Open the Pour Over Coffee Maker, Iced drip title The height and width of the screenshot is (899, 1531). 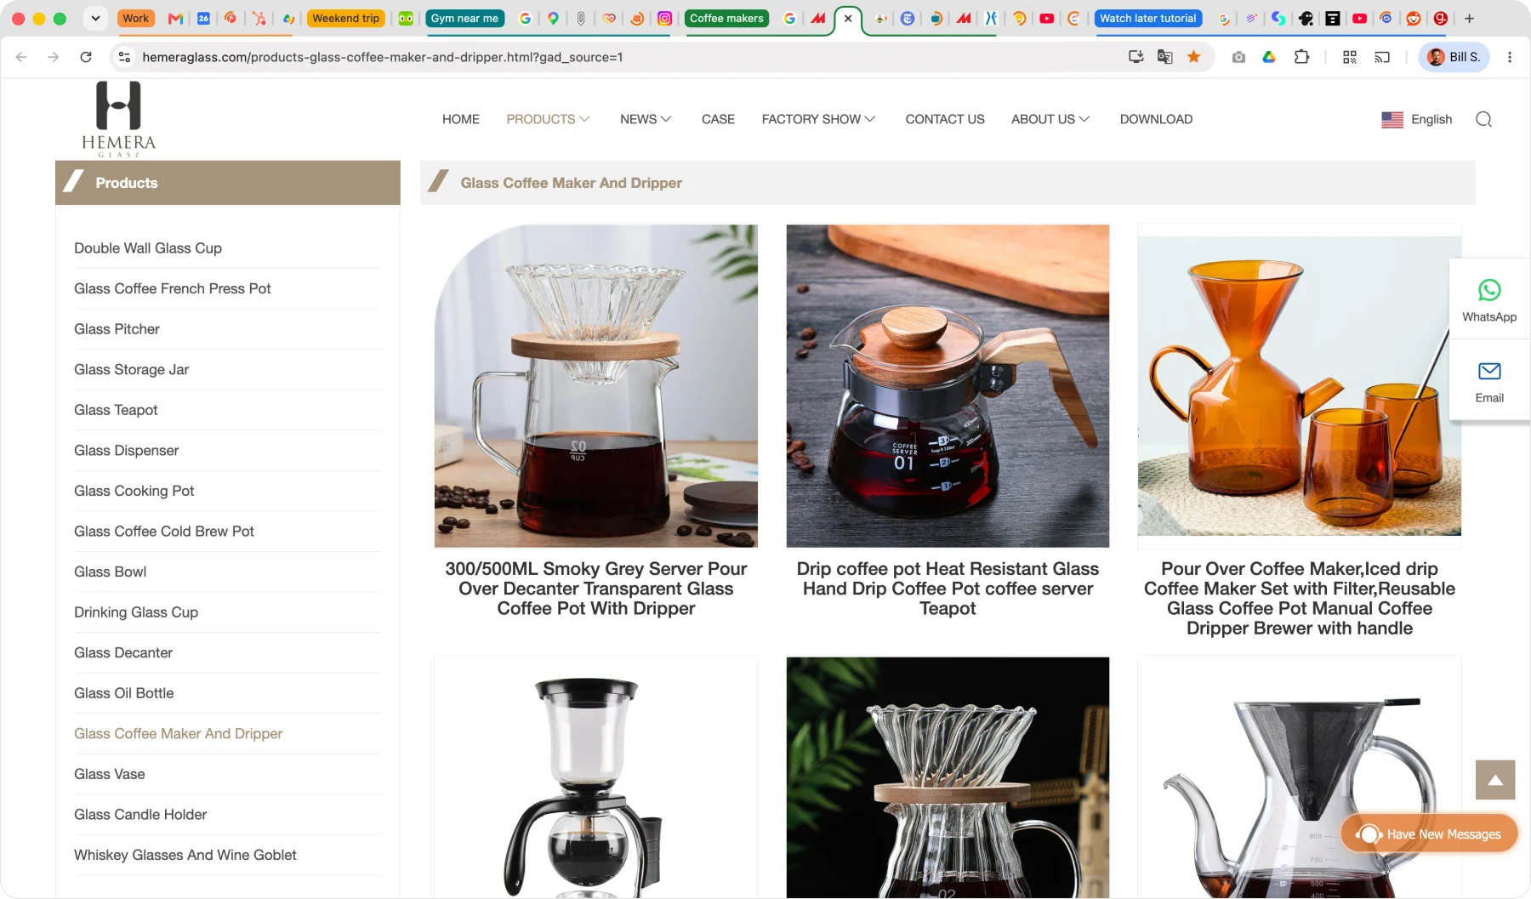click(1300, 599)
